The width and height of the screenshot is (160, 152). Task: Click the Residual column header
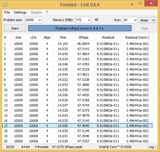tap(108, 37)
